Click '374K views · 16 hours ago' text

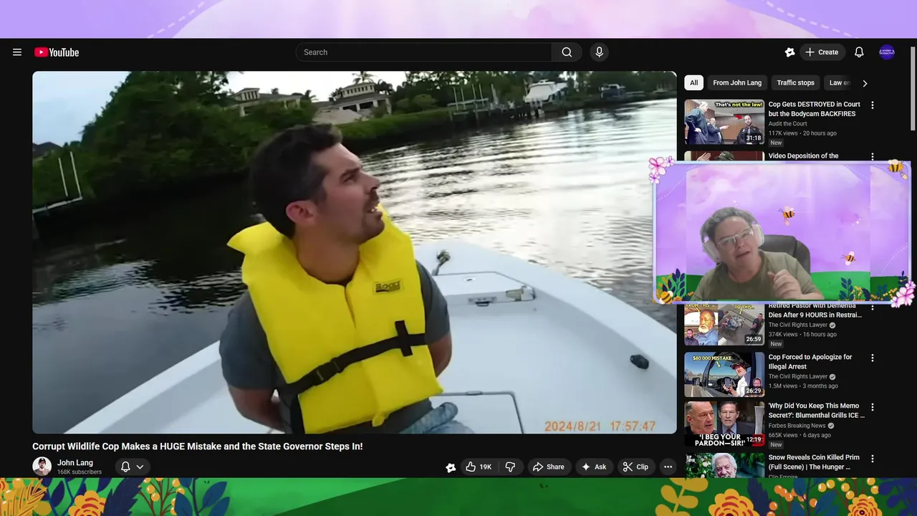[x=802, y=335]
